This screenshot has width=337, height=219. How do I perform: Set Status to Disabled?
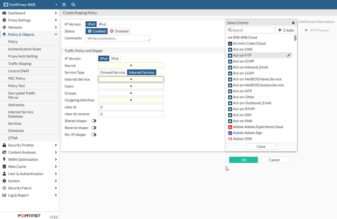point(119,31)
